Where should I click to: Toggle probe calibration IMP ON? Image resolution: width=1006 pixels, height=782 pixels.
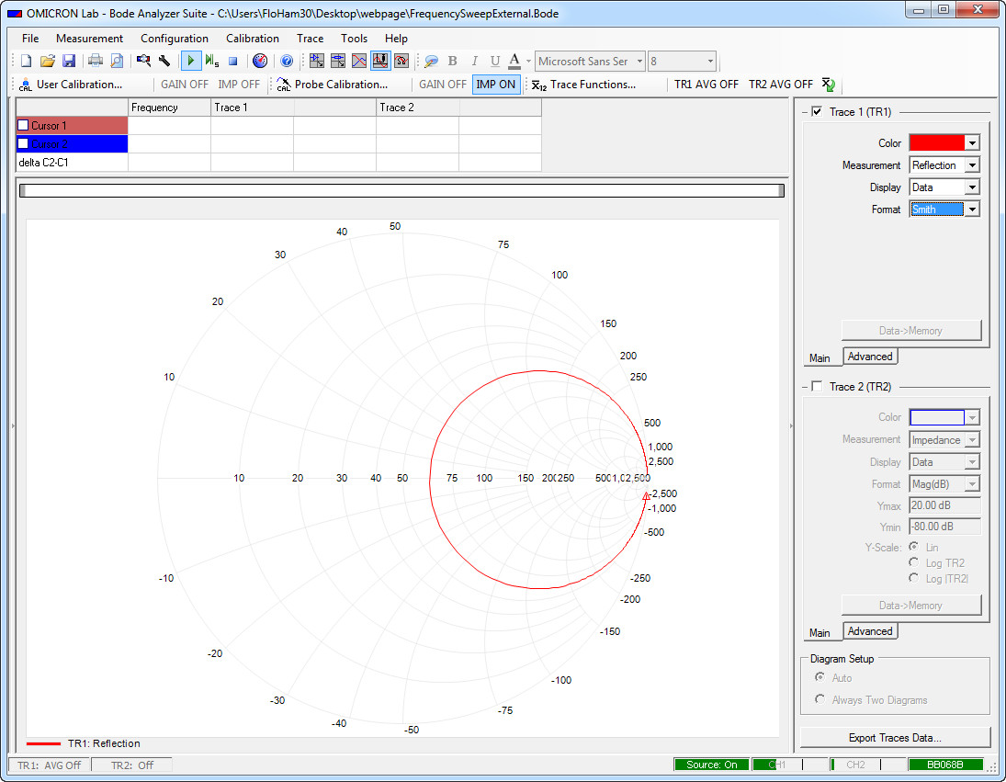point(496,85)
